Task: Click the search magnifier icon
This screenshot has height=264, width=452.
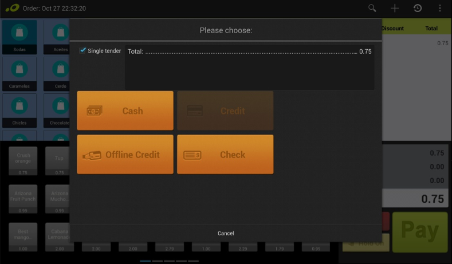Action: tap(372, 8)
